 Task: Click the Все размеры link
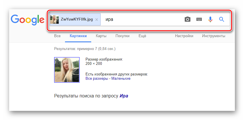97,78
